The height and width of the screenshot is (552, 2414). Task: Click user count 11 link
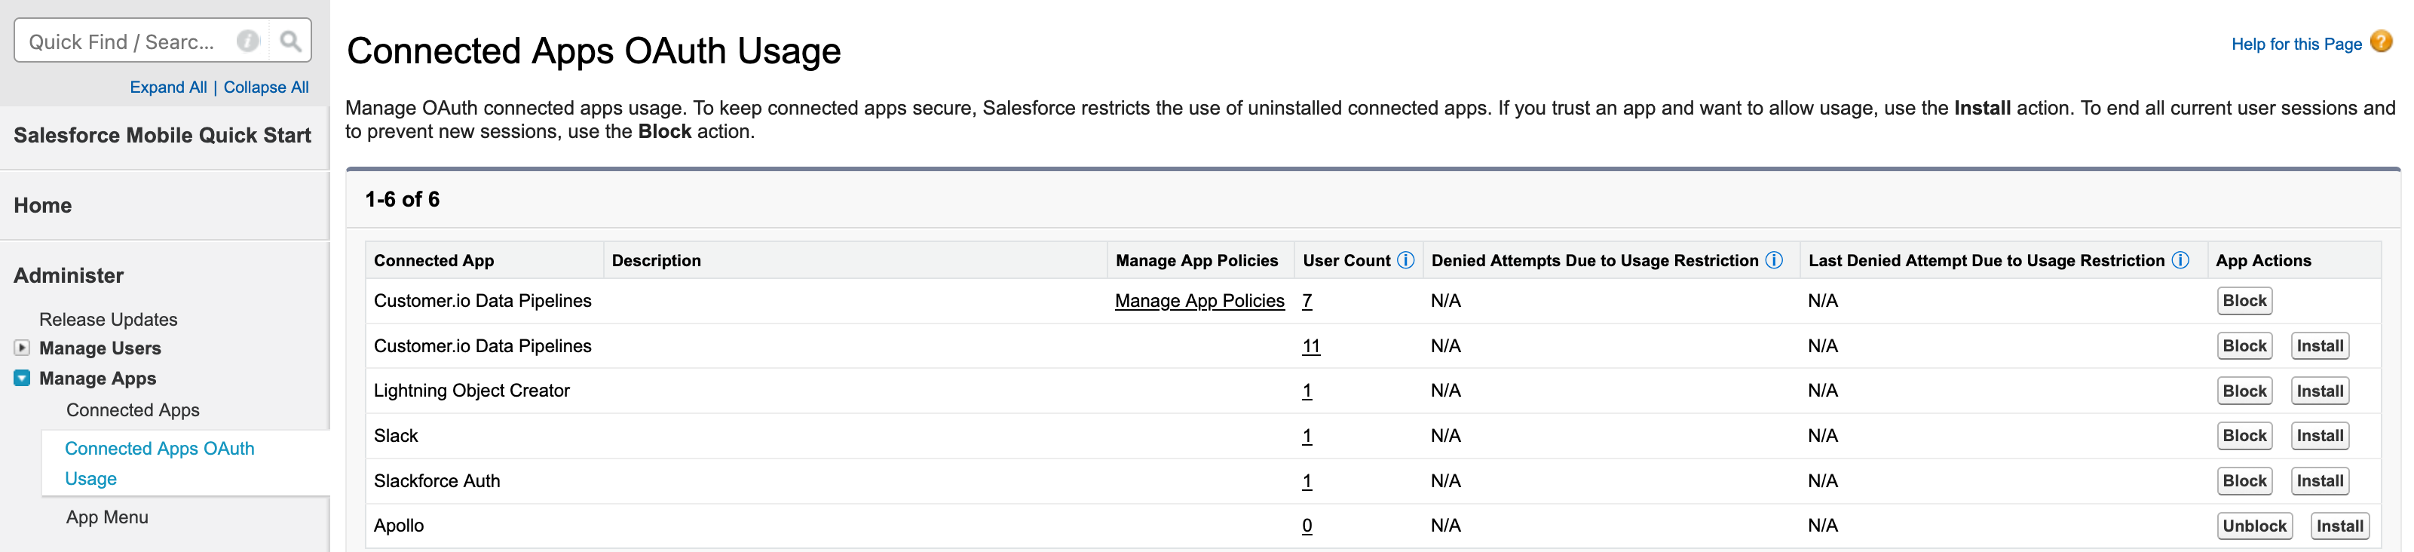[1311, 346]
